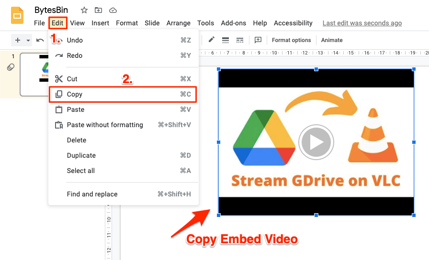The height and width of the screenshot is (260, 429).
Task: Choose Paste in Edit menu
Action: click(x=124, y=109)
